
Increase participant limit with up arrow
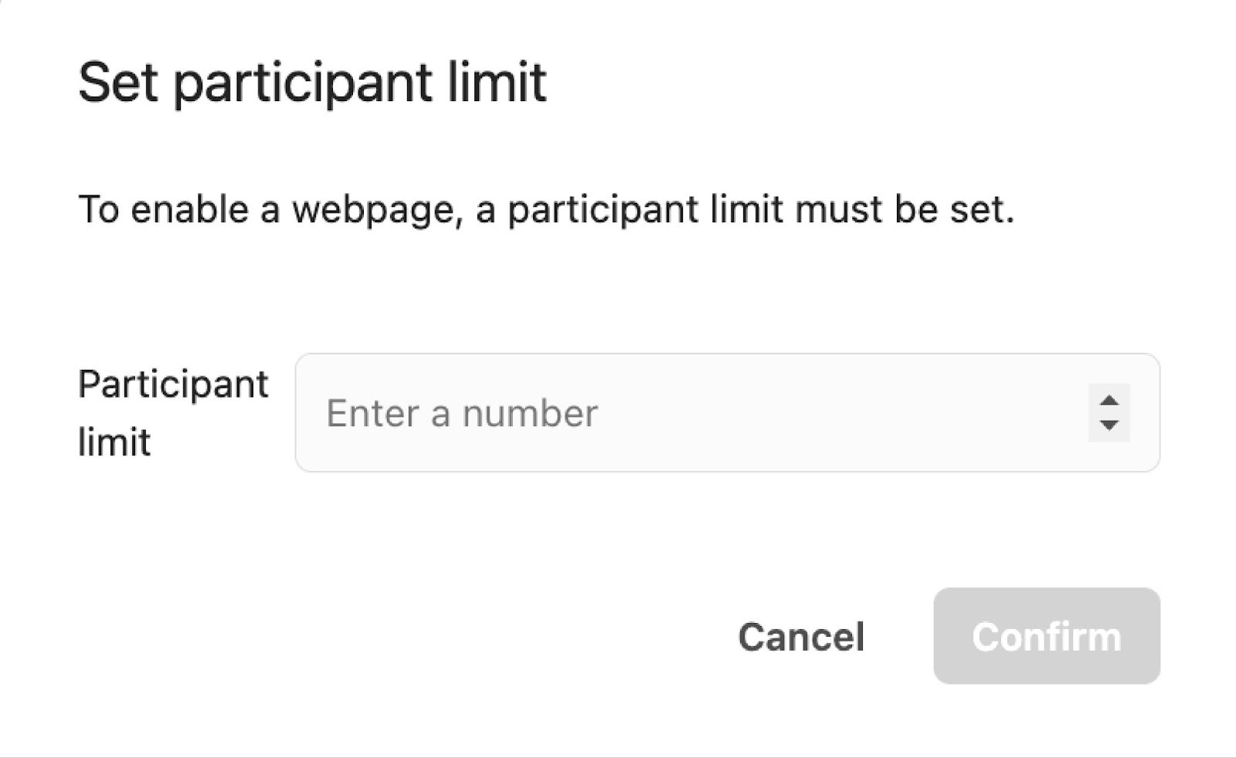(1109, 401)
